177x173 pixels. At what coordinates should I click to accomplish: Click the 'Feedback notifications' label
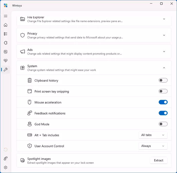point(50,113)
